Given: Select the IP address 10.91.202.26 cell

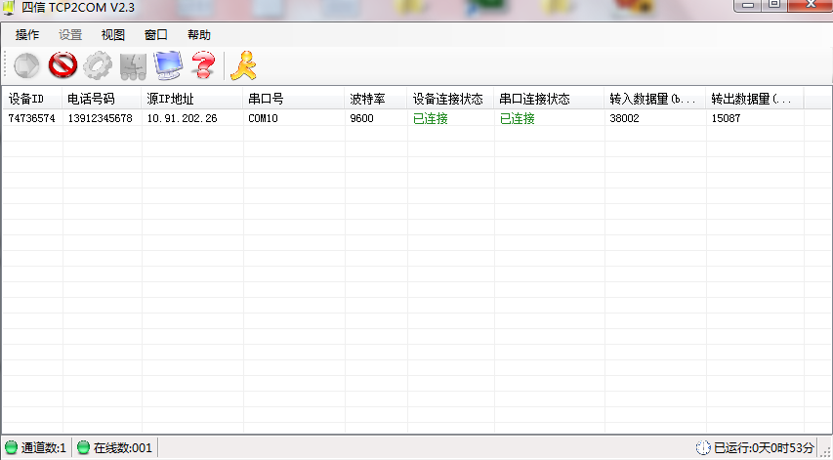Looking at the screenshot, I should (x=183, y=118).
